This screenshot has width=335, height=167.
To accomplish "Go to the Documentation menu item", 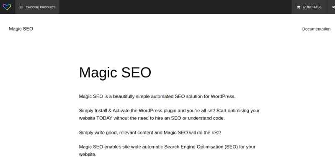I will 316,29.
